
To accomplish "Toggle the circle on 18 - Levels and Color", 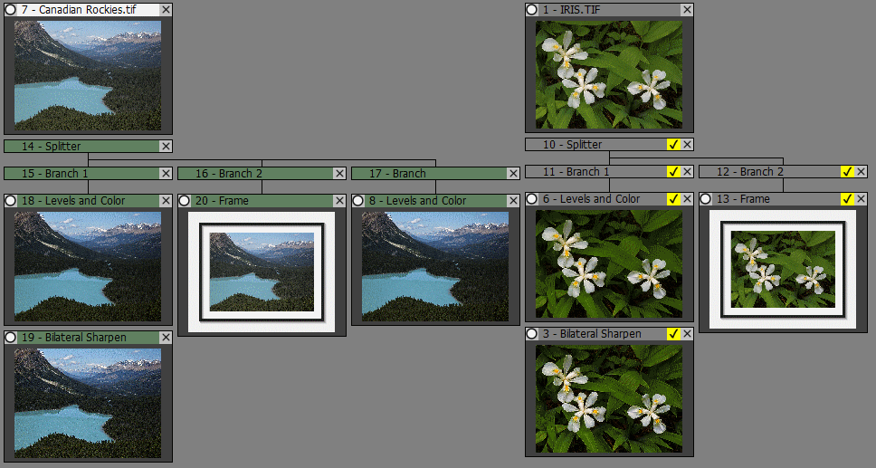I will tap(11, 201).
